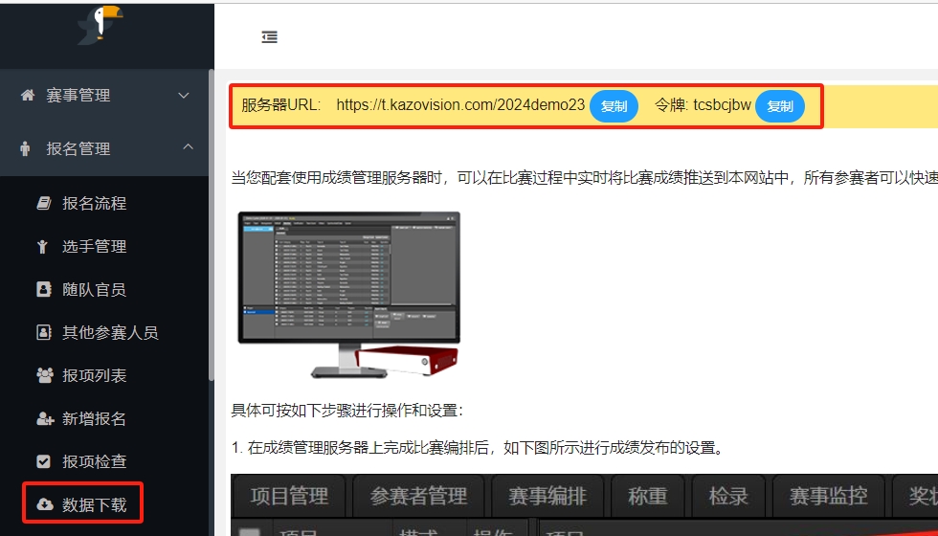Screen dimensions: 938x536
Task: Collapse the 报名管理 menu chevron
Action: 188,147
